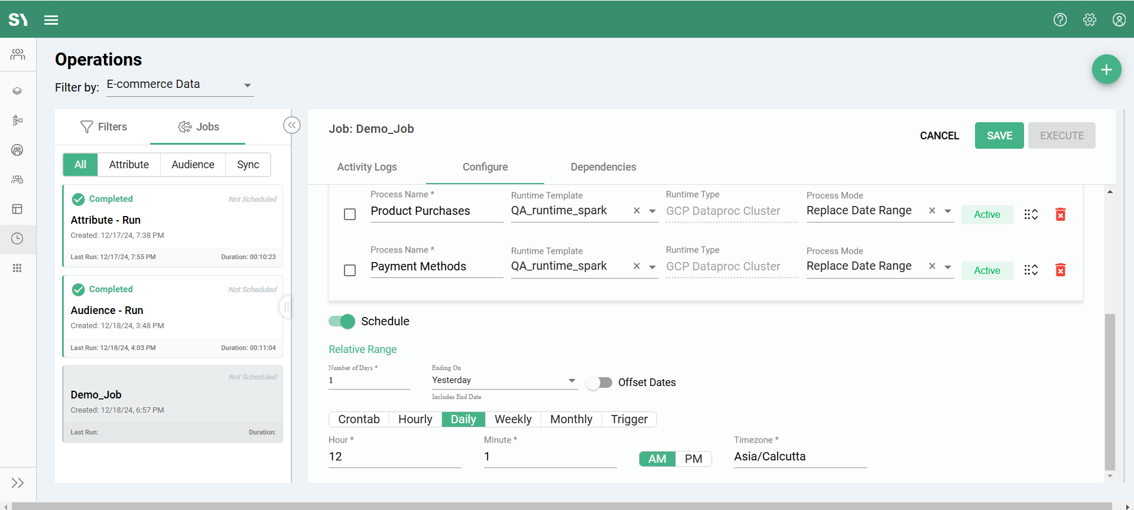Screen dimensions: 1134x510
Task: Enable the Offset Dates toggle
Action: pos(599,382)
